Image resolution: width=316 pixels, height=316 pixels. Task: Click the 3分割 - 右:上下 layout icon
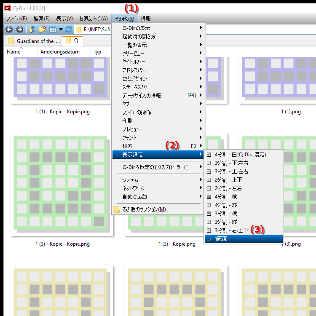(209, 230)
